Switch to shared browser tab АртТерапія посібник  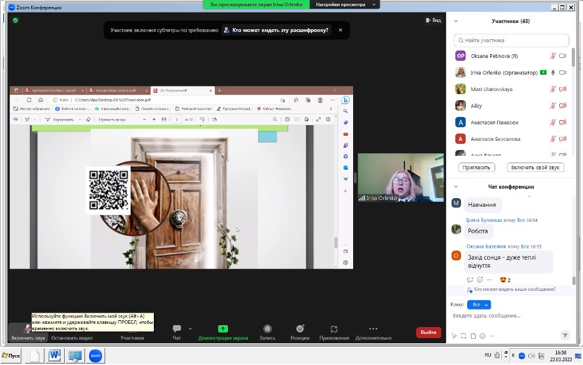[54, 90]
